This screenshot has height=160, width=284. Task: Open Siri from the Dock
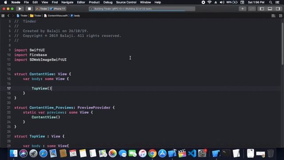coord(24,153)
